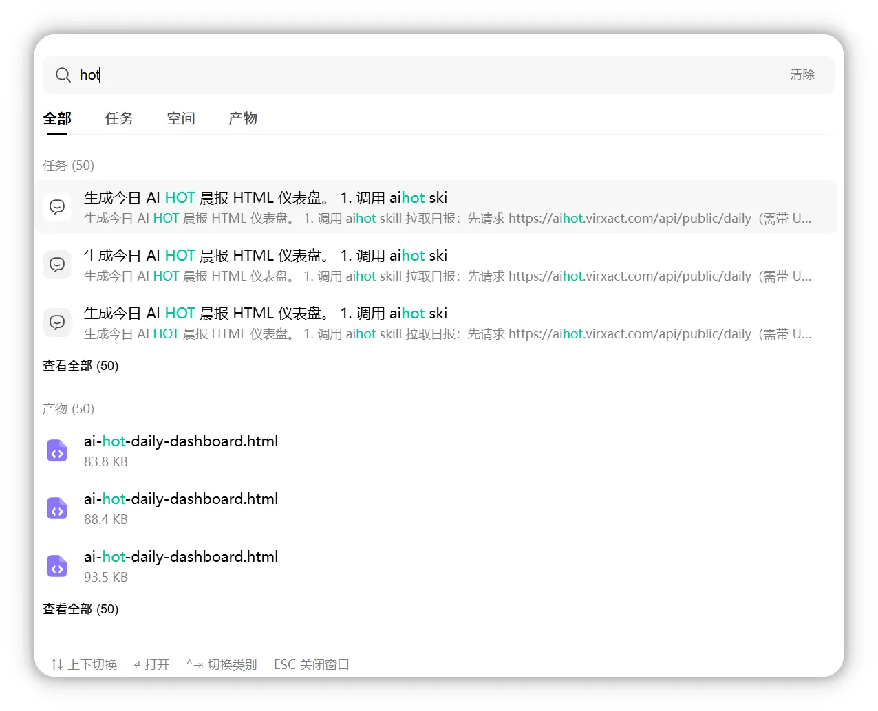Click the highlighted task's grey description line
878x711 pixels.
click(447, 219)
